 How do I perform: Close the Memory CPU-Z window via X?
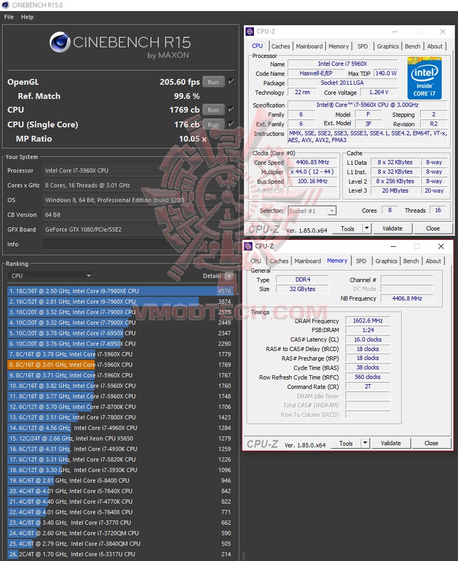pyautogui.click(x=441, y=246)
